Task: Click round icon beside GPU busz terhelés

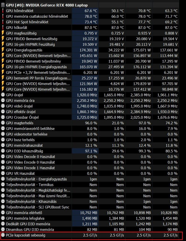Action: point(3,139)
